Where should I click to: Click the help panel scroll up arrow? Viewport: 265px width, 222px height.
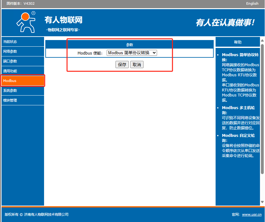[x=262, y=40]
